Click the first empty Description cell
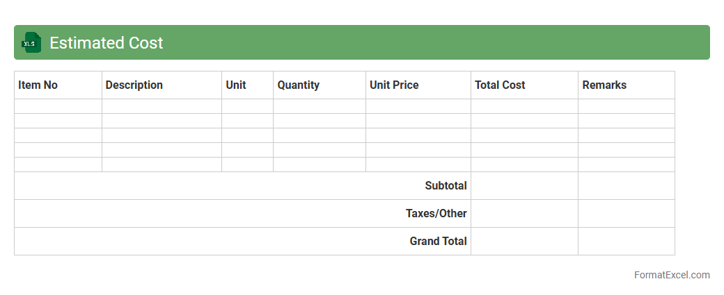This screenshot has height=295, width=724. pos(162,106)
